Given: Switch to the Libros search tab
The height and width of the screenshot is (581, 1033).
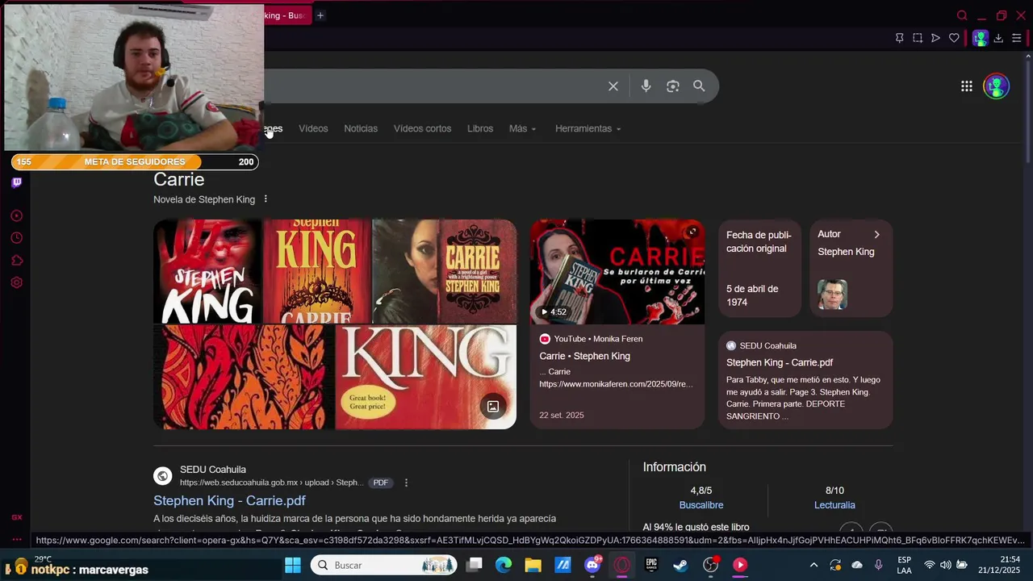Looking at the screenshot, I should 480,128.
